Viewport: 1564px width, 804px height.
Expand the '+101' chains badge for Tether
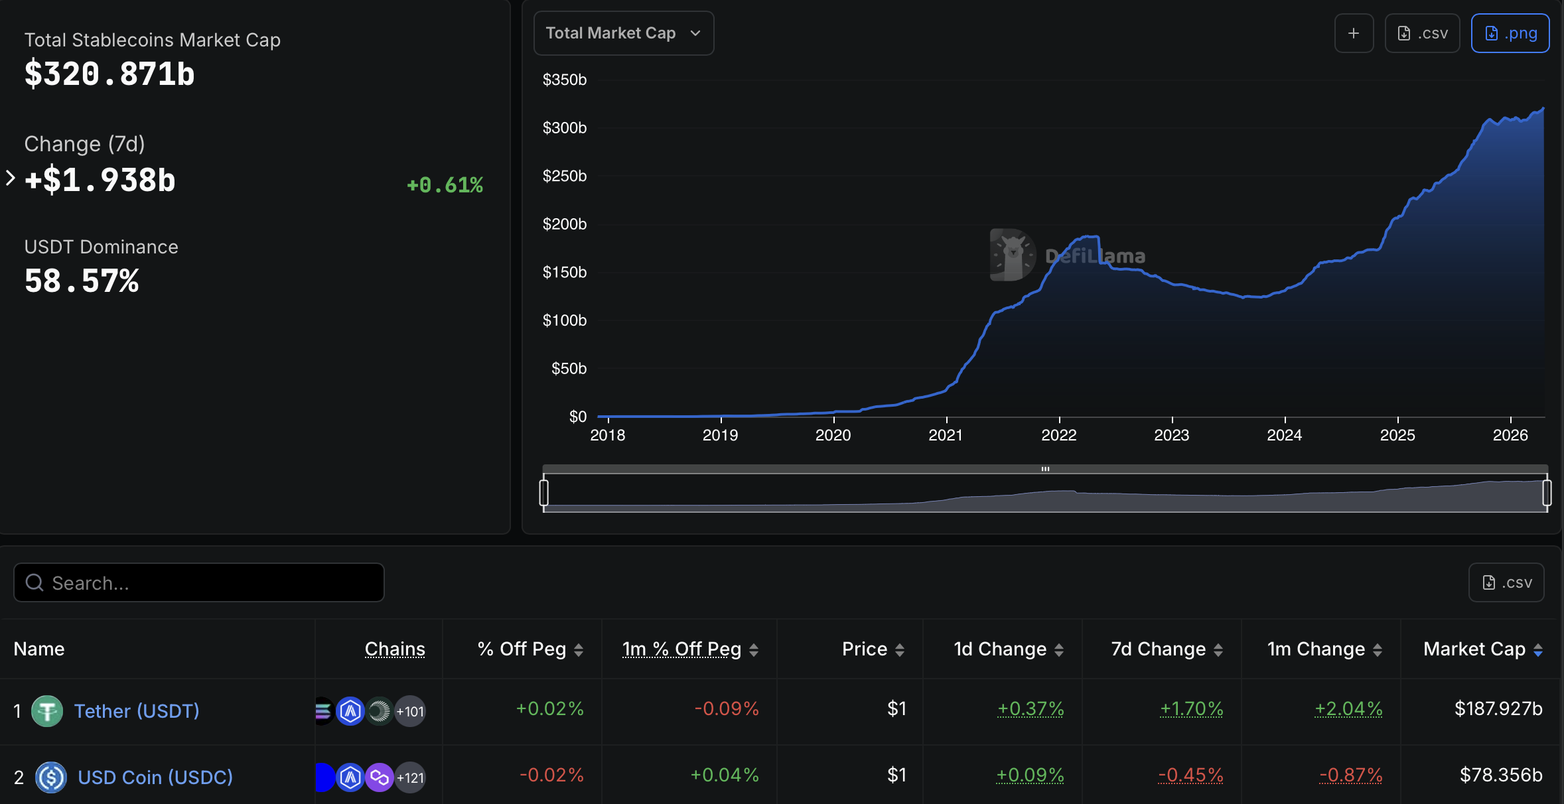pyautogui.click(x=410, y=710)
